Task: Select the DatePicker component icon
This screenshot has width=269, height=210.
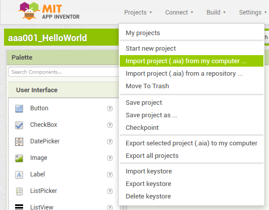Action: [19, 142]
